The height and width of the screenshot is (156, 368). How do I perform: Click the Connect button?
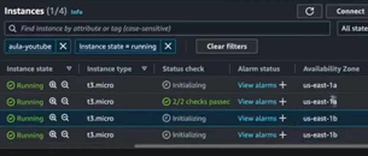(350, 11)
